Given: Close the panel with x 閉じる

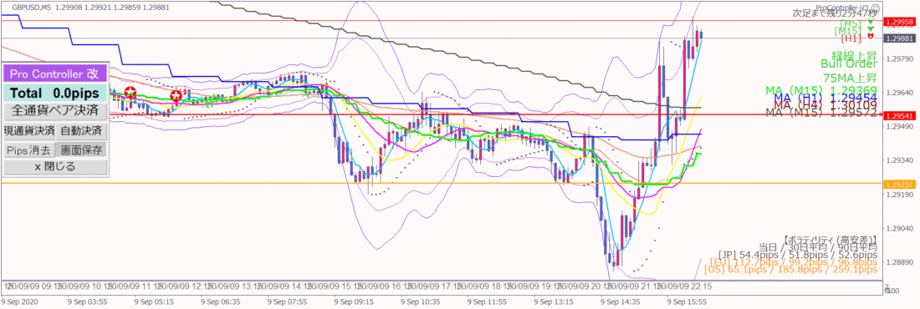Looking at the screenshot, I should pos(55,167).
